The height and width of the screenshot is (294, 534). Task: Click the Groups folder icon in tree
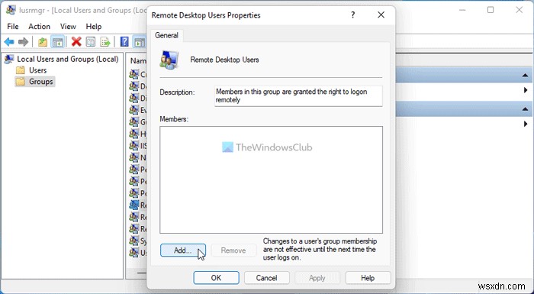point(21,82)
